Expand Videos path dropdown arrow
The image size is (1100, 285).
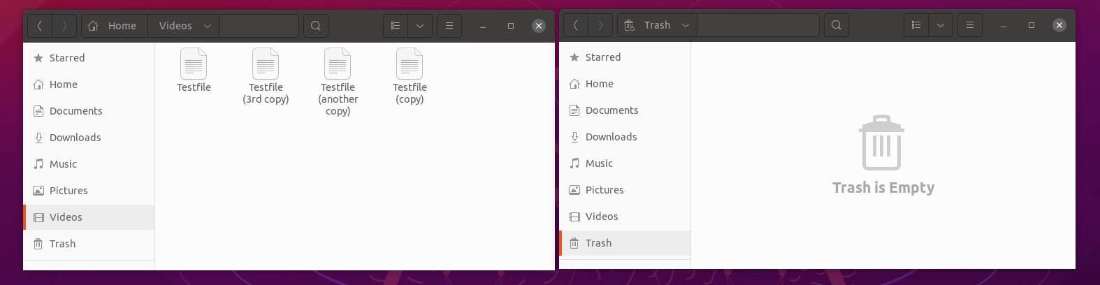coord(208,26)
